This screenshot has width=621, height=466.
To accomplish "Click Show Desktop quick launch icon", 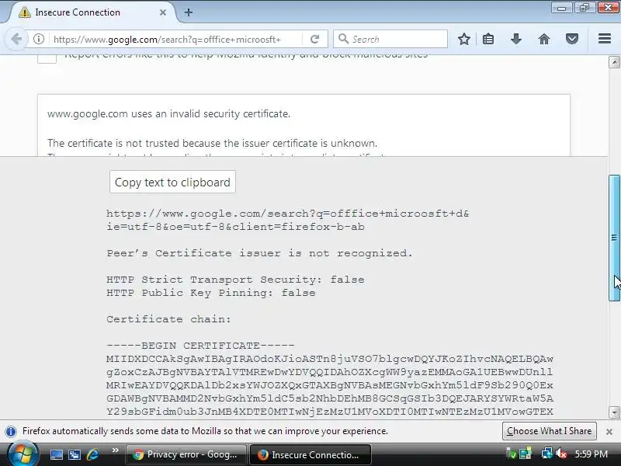I will 56,454.
